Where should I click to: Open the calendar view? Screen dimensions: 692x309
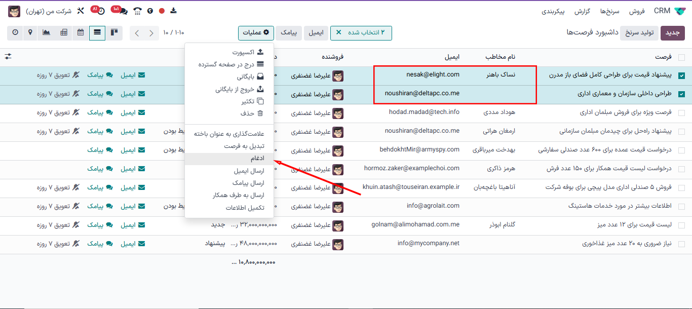pos(80,32)
